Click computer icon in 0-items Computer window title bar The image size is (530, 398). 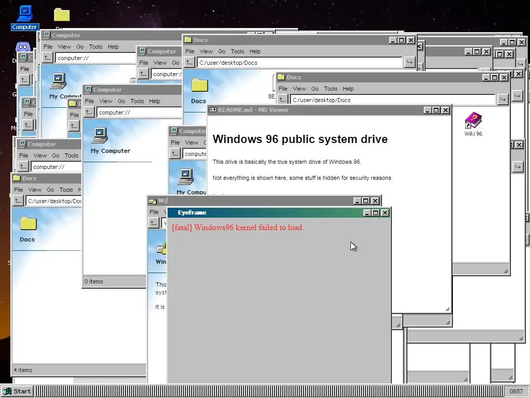point(88,89)
